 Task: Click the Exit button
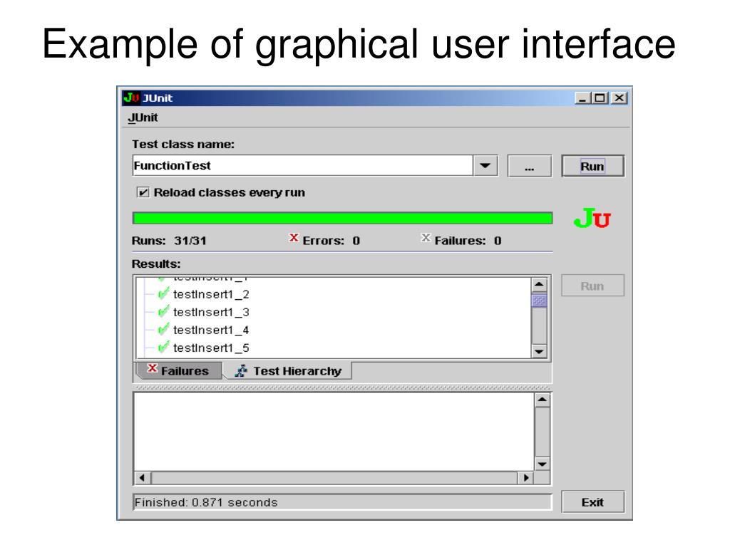pos(592,502)
